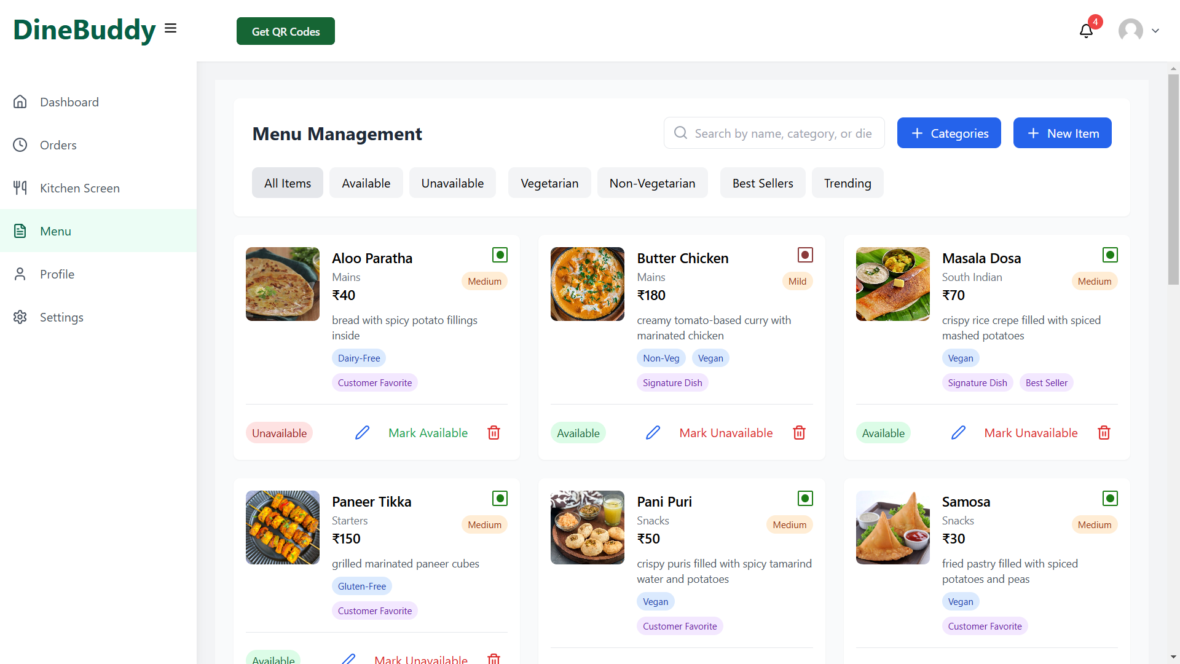Show Trending items filter
The width and height of the screenshot is (1180, 664).
(x=848, y=183)
